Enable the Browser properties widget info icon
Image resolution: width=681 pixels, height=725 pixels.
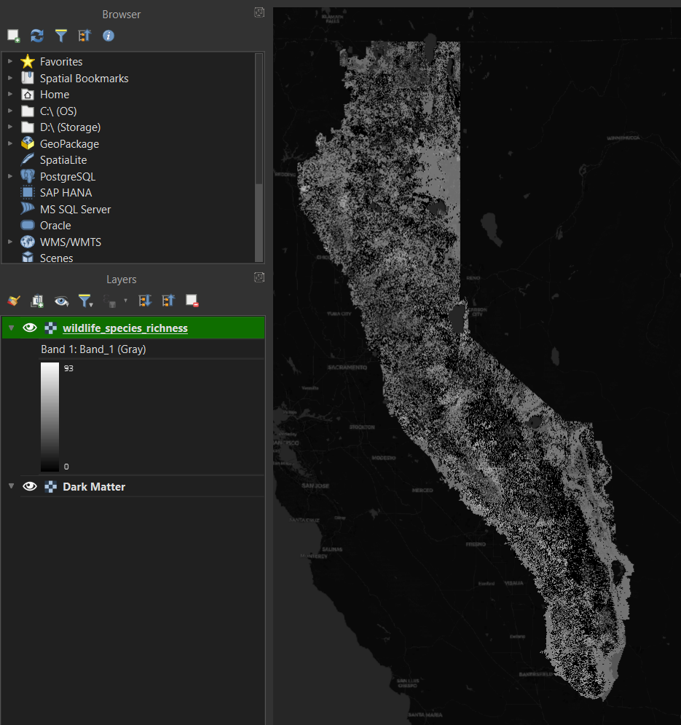pyautogui.click(x=108, y=35)
